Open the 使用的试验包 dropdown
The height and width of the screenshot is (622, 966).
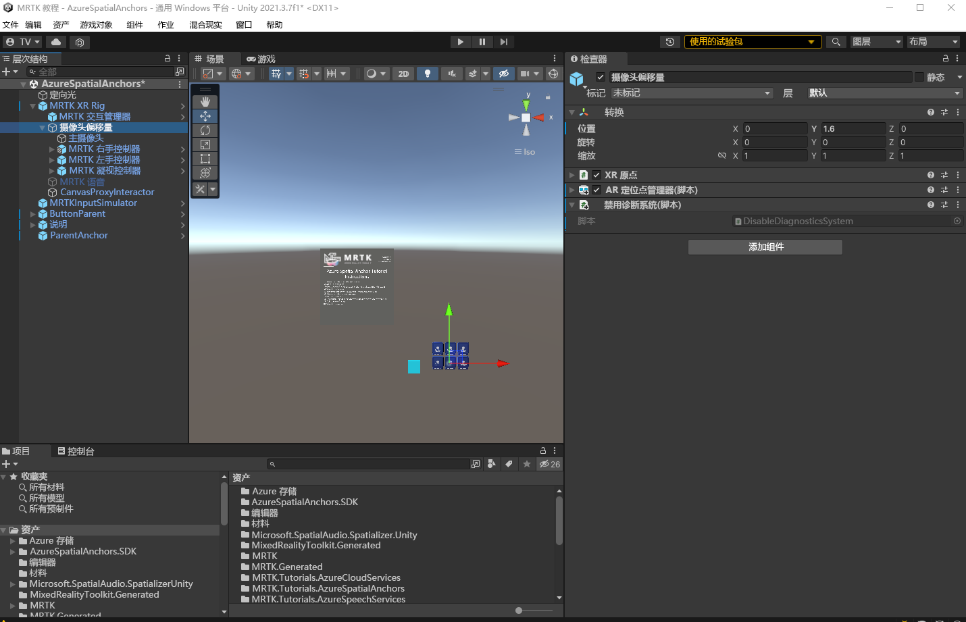[x=753, y=42]
